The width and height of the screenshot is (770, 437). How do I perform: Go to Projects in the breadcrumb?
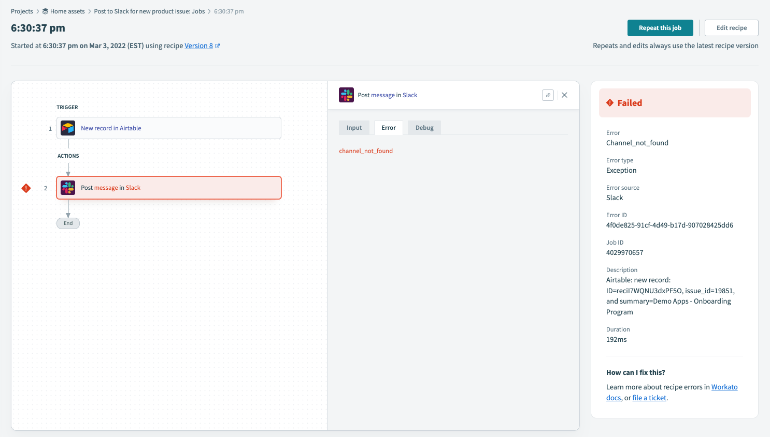click(x=22, y=11)
